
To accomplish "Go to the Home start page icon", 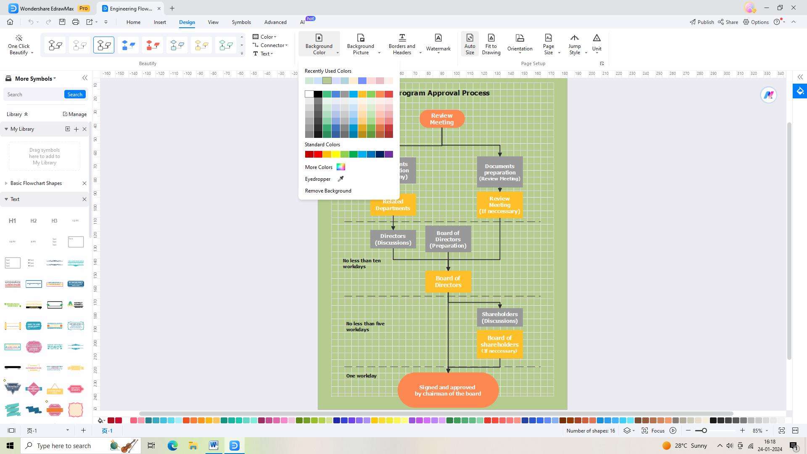I will (x=10, y=22).
